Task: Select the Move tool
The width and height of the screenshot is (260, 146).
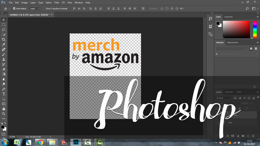Action: click(x=3, y=20)
